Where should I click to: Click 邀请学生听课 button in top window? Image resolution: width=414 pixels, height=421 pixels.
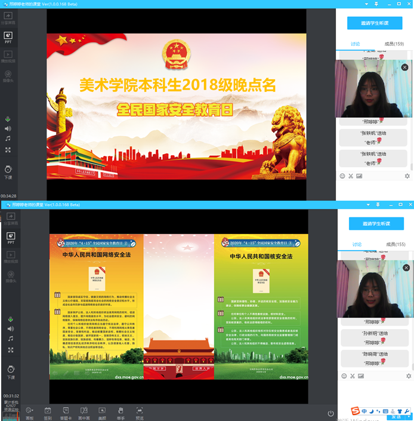point(375,23)
